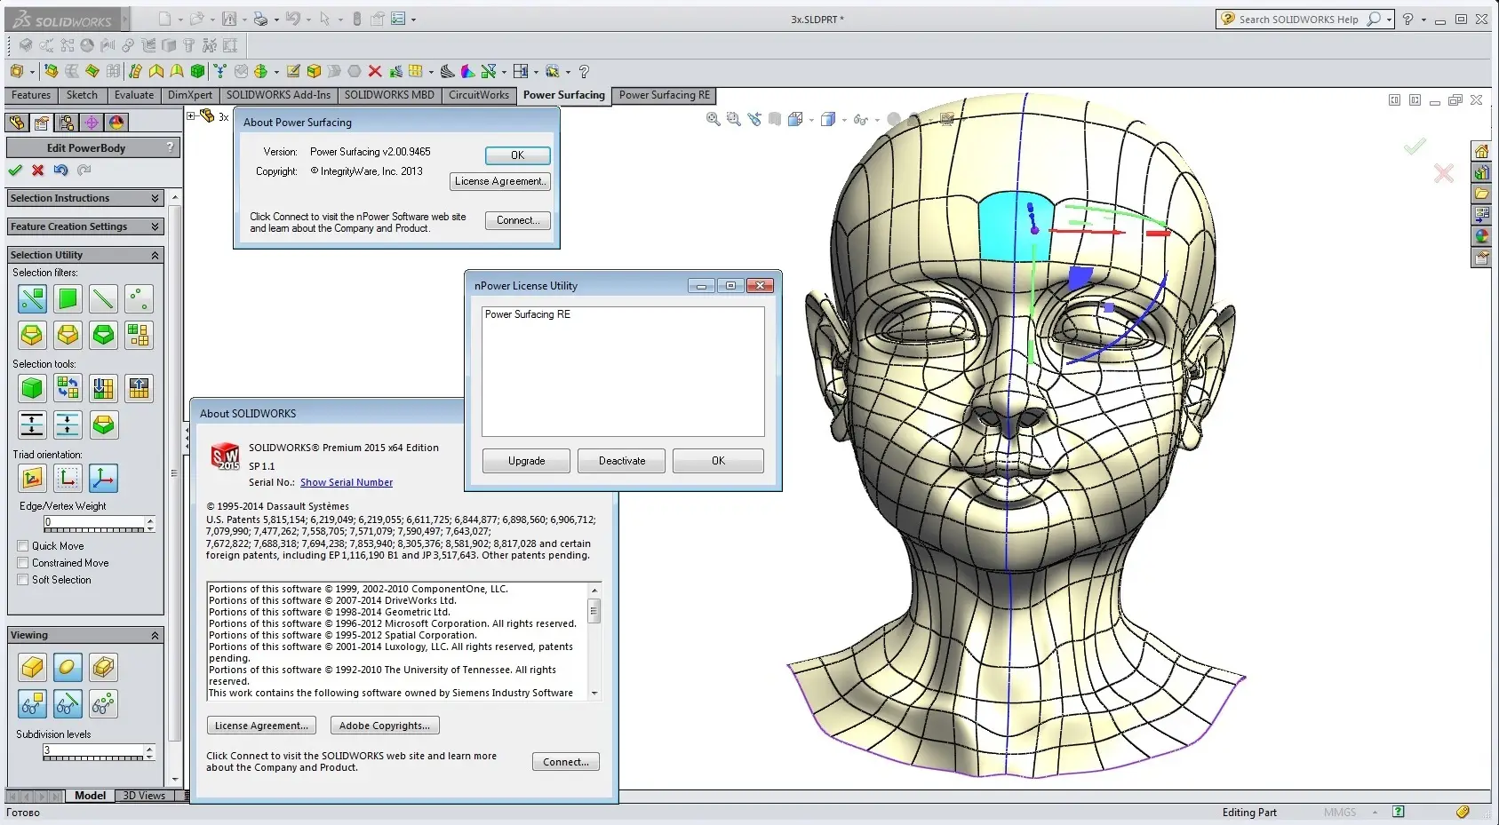The width and height of the screenshot is (1499, 825).
Task: Open the Power Surfacing RE tab
Action: click(665, 95)
